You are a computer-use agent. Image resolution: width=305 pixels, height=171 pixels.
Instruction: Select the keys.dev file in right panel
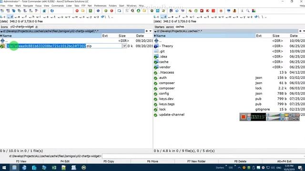pos(166,99)
